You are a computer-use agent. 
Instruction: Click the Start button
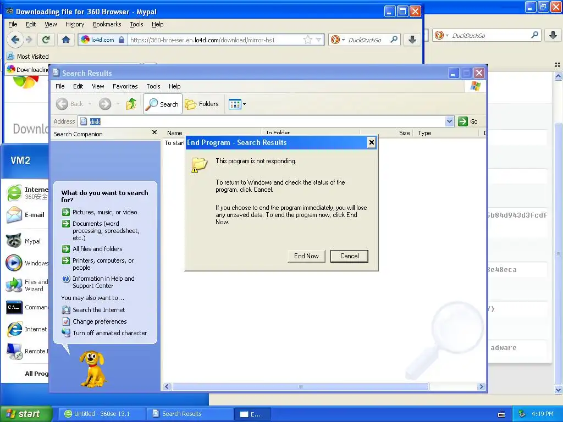pyautogui.click(x=26, y=414)
